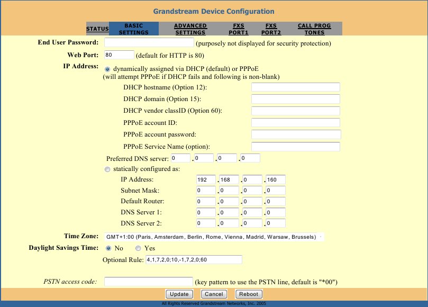
Task: Click the PPPoE Service Name field
Action: pos(296,147)
